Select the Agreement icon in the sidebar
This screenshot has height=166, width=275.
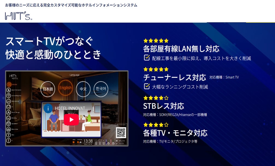pos(8,124)
